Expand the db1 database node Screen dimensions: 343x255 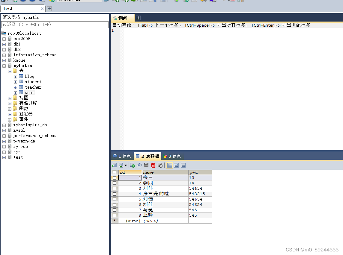pos(4,44)
